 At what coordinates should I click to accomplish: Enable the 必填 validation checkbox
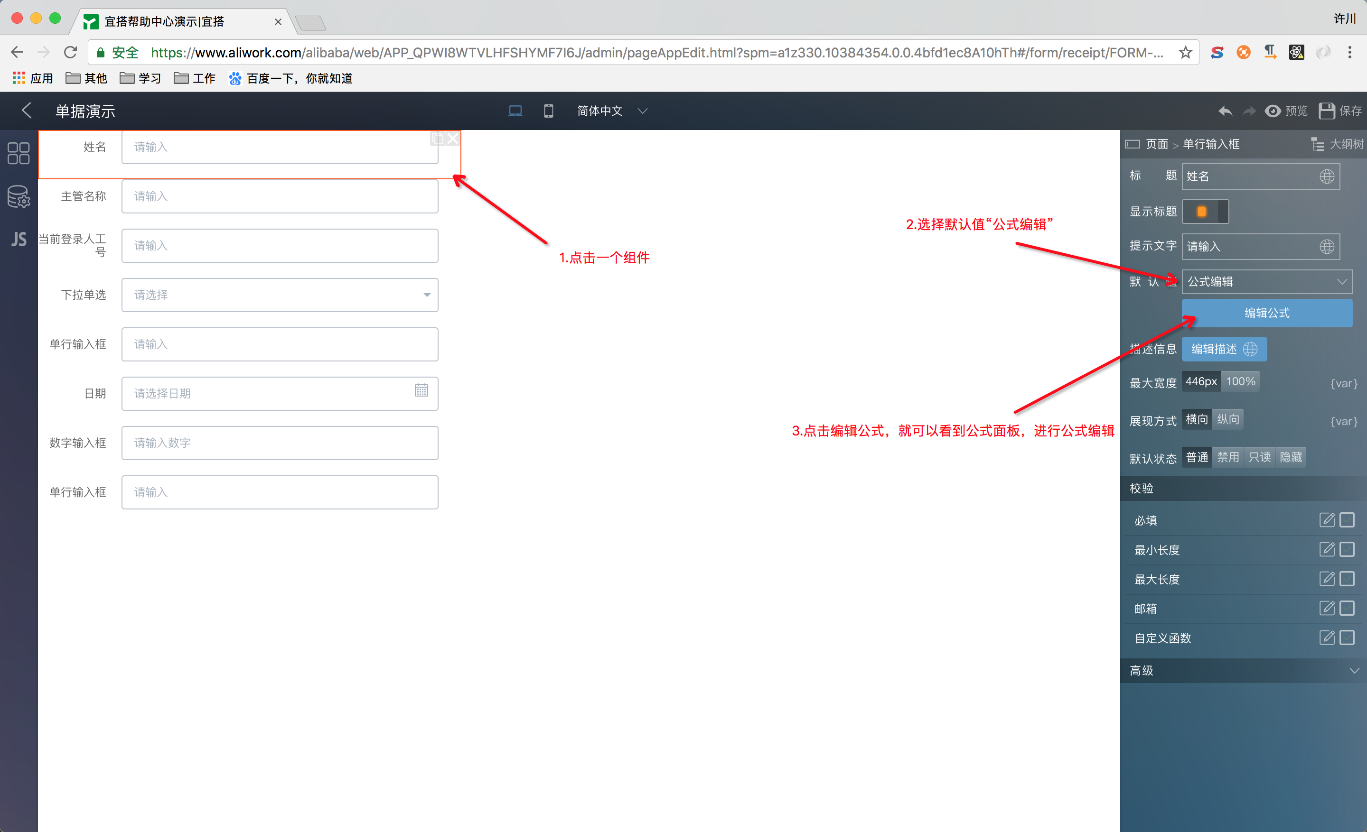(1347, 520)
